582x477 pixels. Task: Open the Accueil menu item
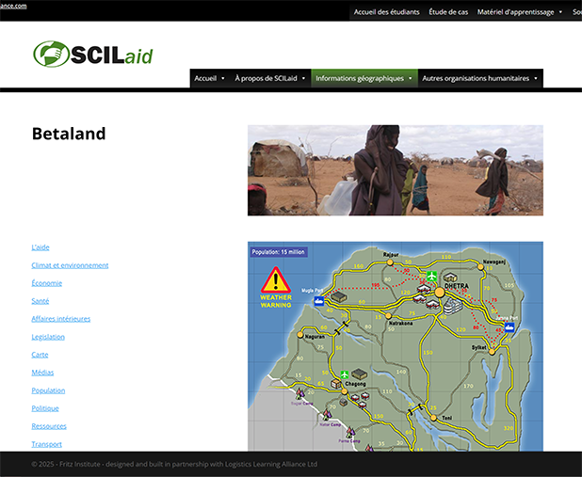205,78
